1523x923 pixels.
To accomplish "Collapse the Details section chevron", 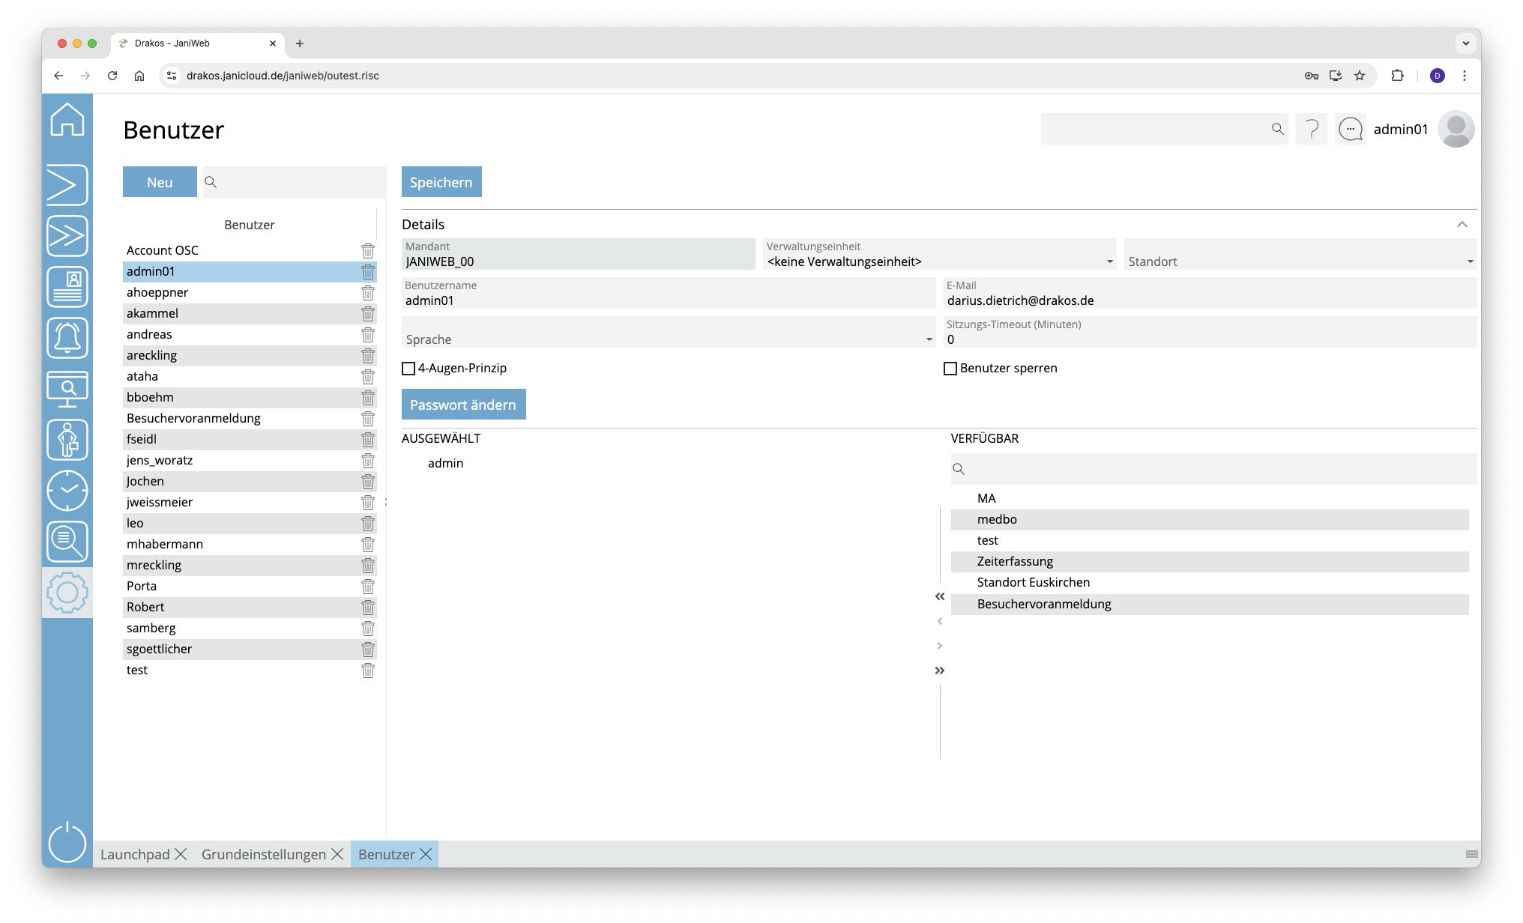I will (1462, 225).
